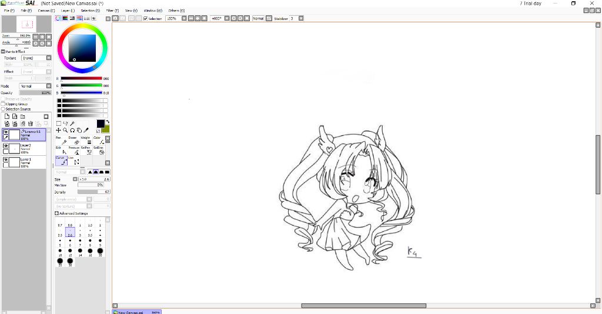Choose the rectangular selection tool
The image size is (602, 314).
point(58,123)
